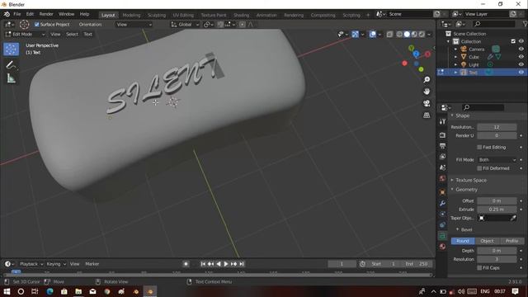Switch to material preview shading
This screenshot has height=297, width=528.
pos(414,34)
